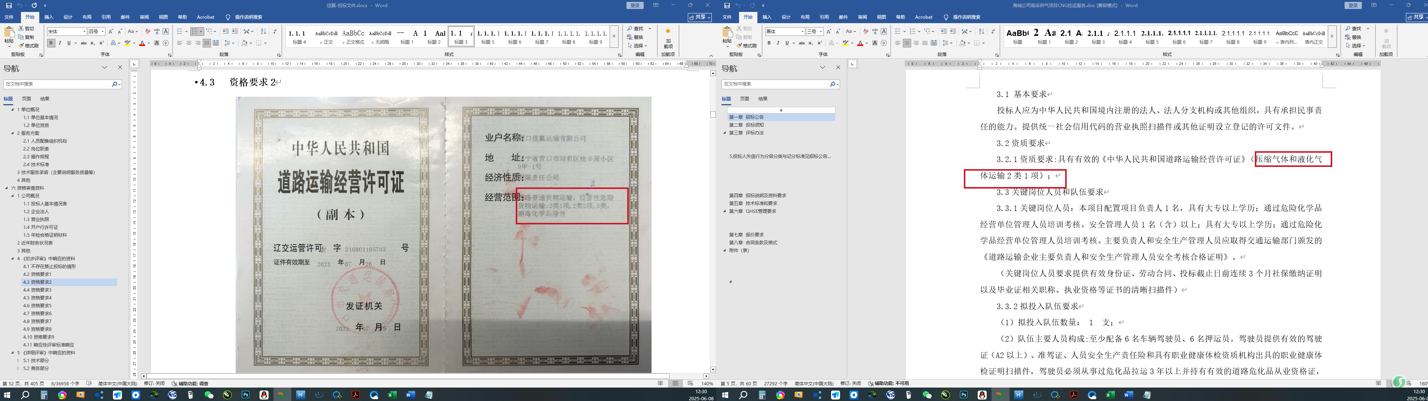This screenshot has width=1428, height=401.
Task: Open the 视图 tab in the 海城公司 window
Action: click(x=882, y=17)
